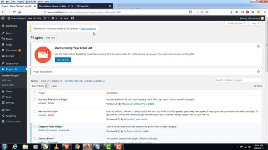Open Plugin Editor submenu link
268x150 pixels.
click(x=8, y=85)
